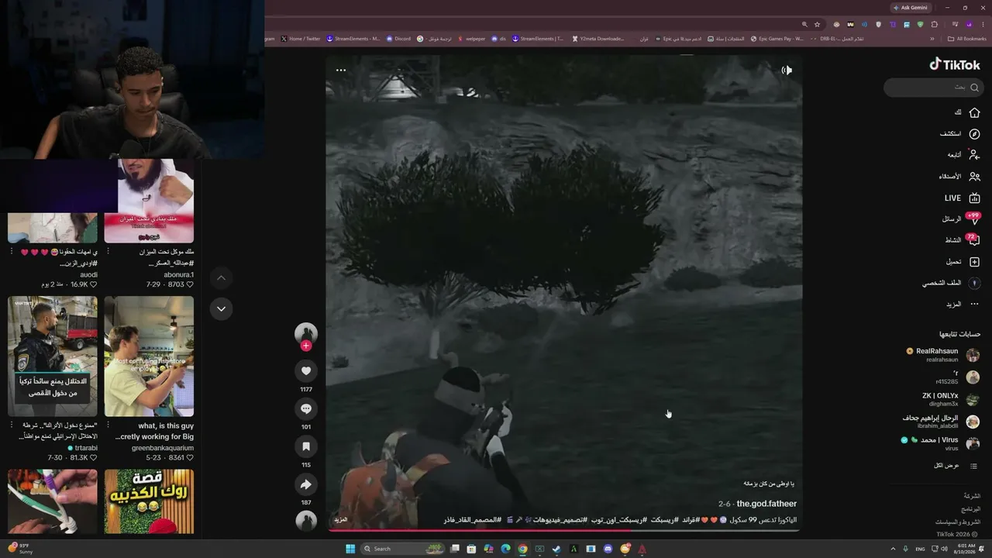Viewport: 992px width, 558px height.
Task: Follow the creator via the red plus badge
Action: pos(306,346)
